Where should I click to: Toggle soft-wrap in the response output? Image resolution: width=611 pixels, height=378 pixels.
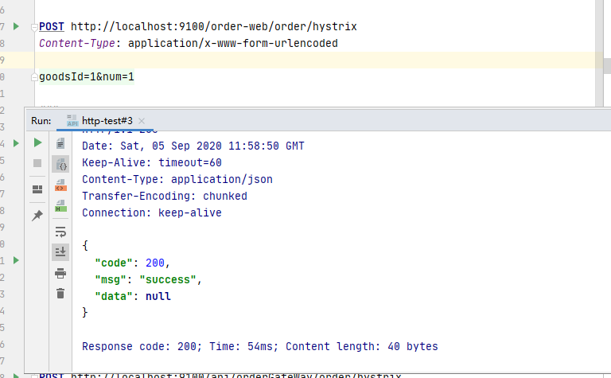pyautogui.click(x=60, y=232)
